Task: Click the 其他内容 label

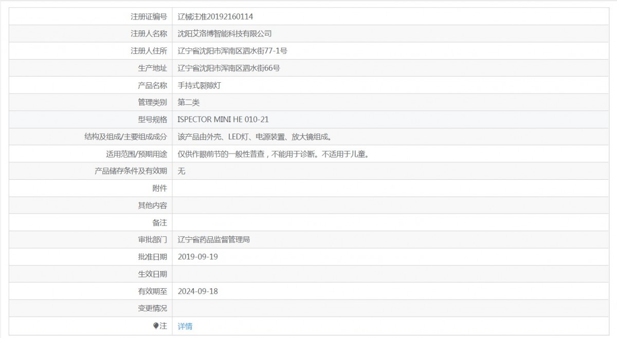Action: coord(153,205)
